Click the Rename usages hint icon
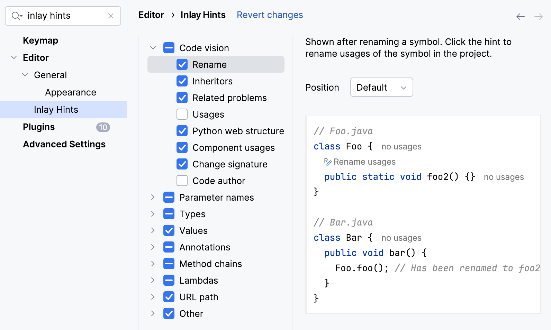Image resolution: width=551 pixels, height=330 pixels. point(327,162)
